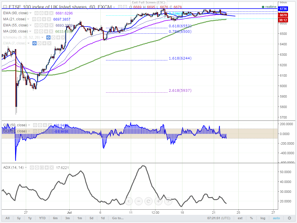Reset the chart view with the circular arrow button
The image size is (297, 223).
coord(148,201)
